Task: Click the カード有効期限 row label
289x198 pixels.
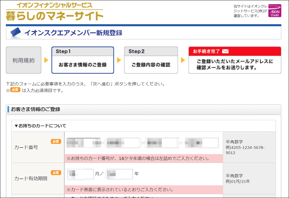Action: pos(31,179)
